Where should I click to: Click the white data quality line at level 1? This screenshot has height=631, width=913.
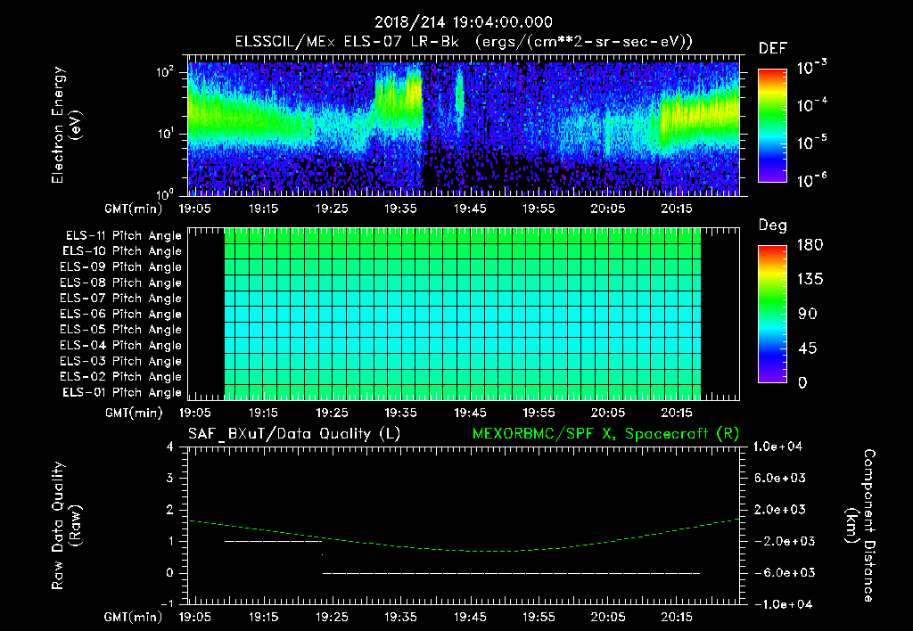click(x=273, y=541)
